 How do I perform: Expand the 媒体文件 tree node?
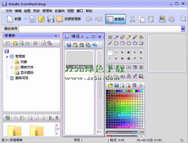12,67
